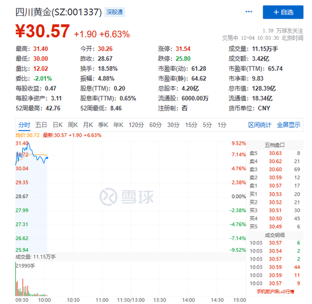Select the 60分 chart interval
The height and width of the screenshot is (304, 312).
[155, 125]
